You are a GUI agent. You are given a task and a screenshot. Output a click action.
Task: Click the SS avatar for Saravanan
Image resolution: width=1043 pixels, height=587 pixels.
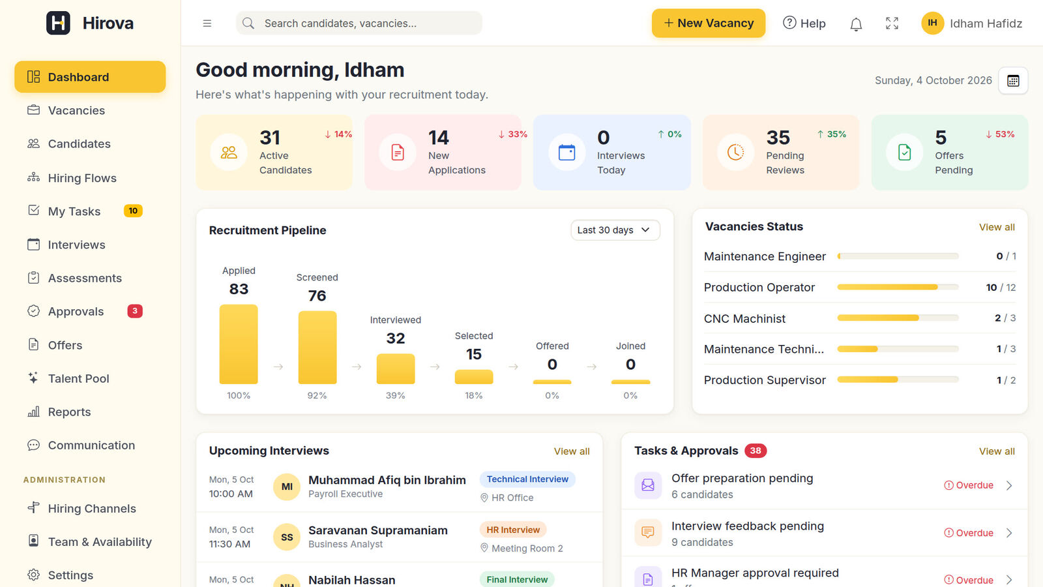(x=287, y=537)
